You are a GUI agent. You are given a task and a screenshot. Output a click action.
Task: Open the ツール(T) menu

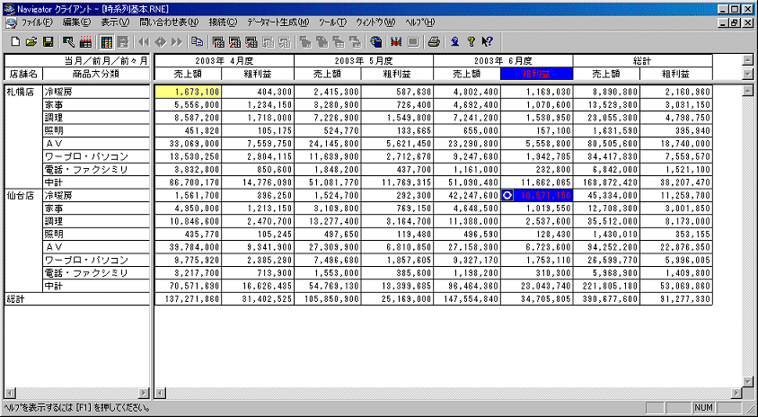tap(333, 22)
